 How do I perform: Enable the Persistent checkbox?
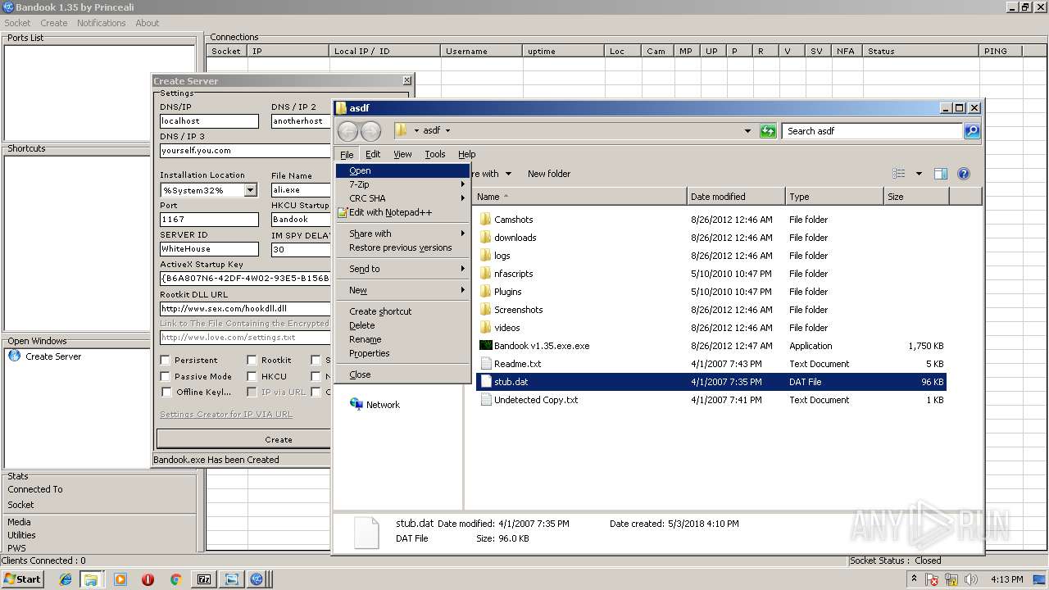pyautogui.click(x=165, y=360)
